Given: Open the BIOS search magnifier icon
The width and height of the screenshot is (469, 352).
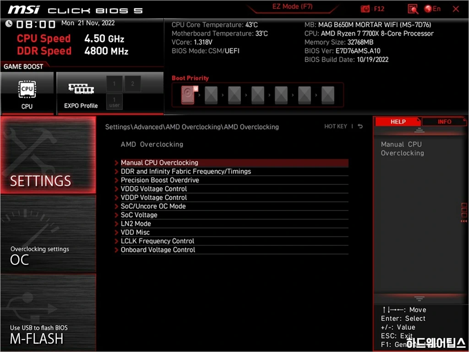Looking at the screenshot, I should click(413, 9).
